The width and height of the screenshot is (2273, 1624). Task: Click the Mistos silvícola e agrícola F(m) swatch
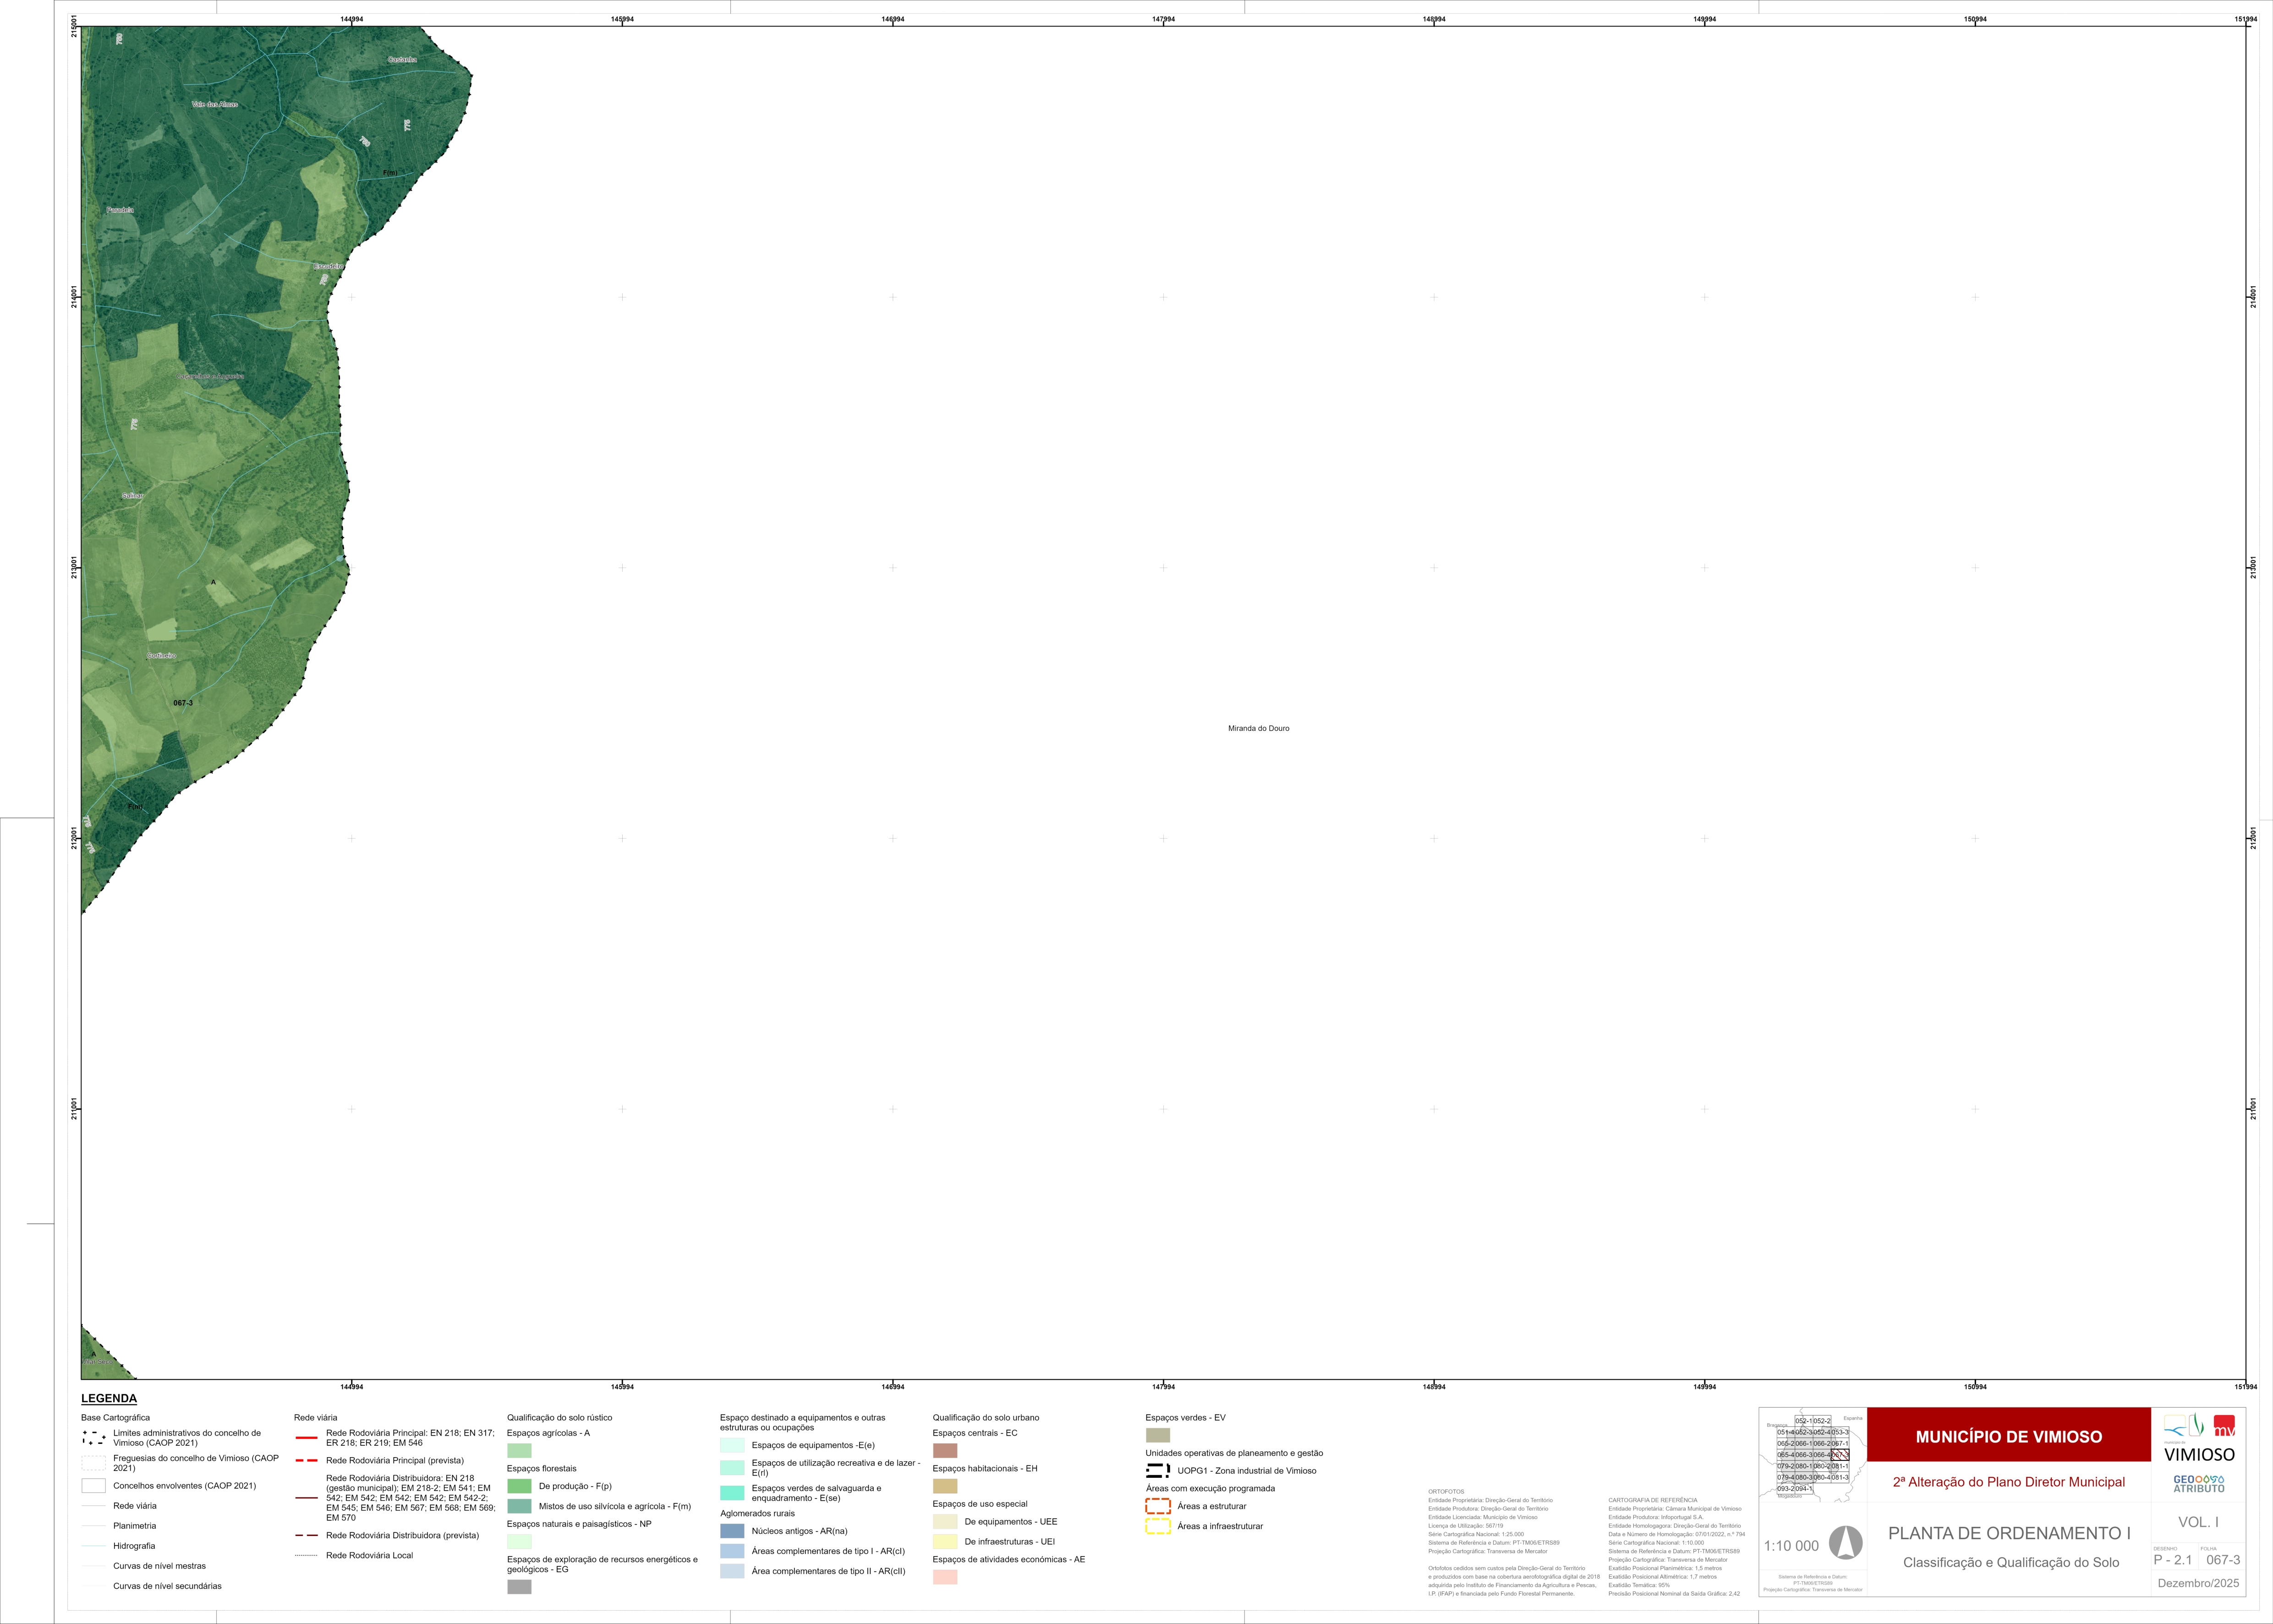[x=519, y=1506]
